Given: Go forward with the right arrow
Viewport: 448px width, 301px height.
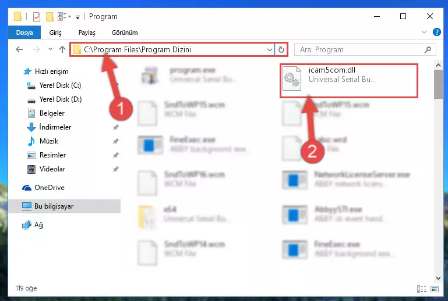Looking at the screenshot, I should [36, 49].
